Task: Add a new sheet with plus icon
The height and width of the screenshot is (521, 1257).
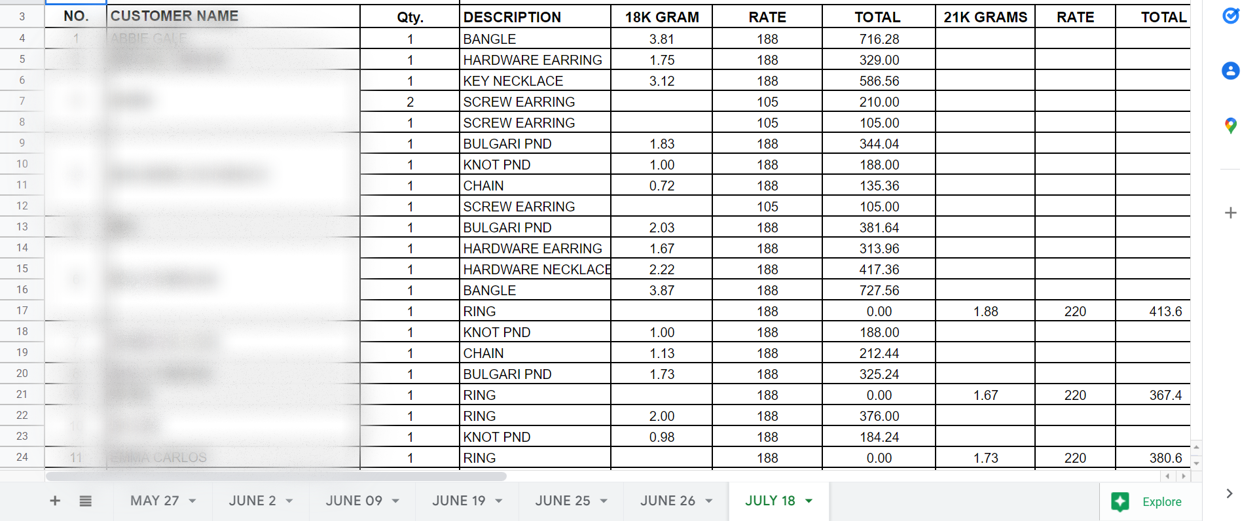Action: click(x=55, y=501)
